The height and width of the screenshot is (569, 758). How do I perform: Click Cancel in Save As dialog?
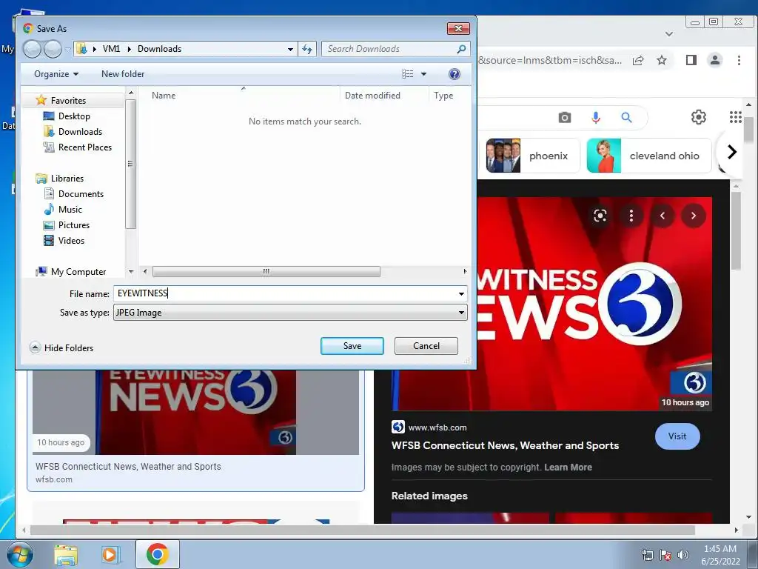[426, 346]
